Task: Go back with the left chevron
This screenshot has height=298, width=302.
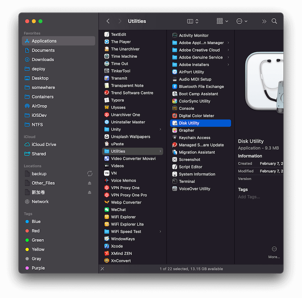Action: 108,21
